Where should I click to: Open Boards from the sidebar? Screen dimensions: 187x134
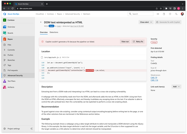coord(10,33)
